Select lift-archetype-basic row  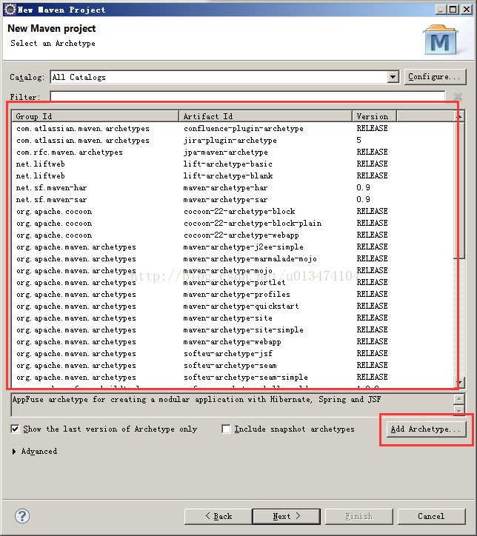coord(233,164)
